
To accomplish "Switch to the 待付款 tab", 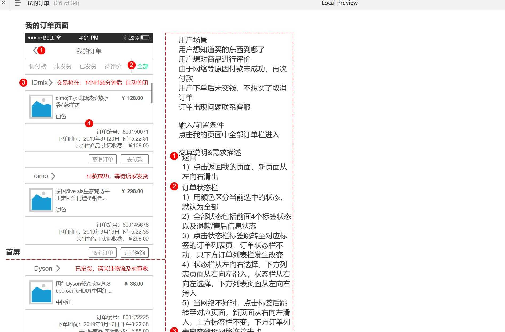I will click(38, 66).
